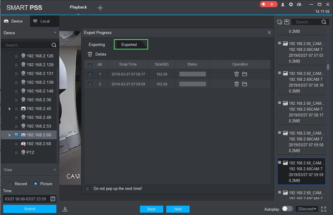Click row 1 status progress bar
Screen dimensions: 333x215
192,74
